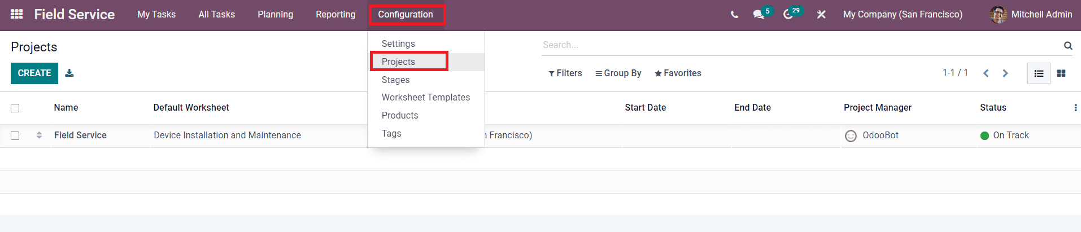Switch to list view
The image size is (1081, 232).
click(x=1039, y=73)
